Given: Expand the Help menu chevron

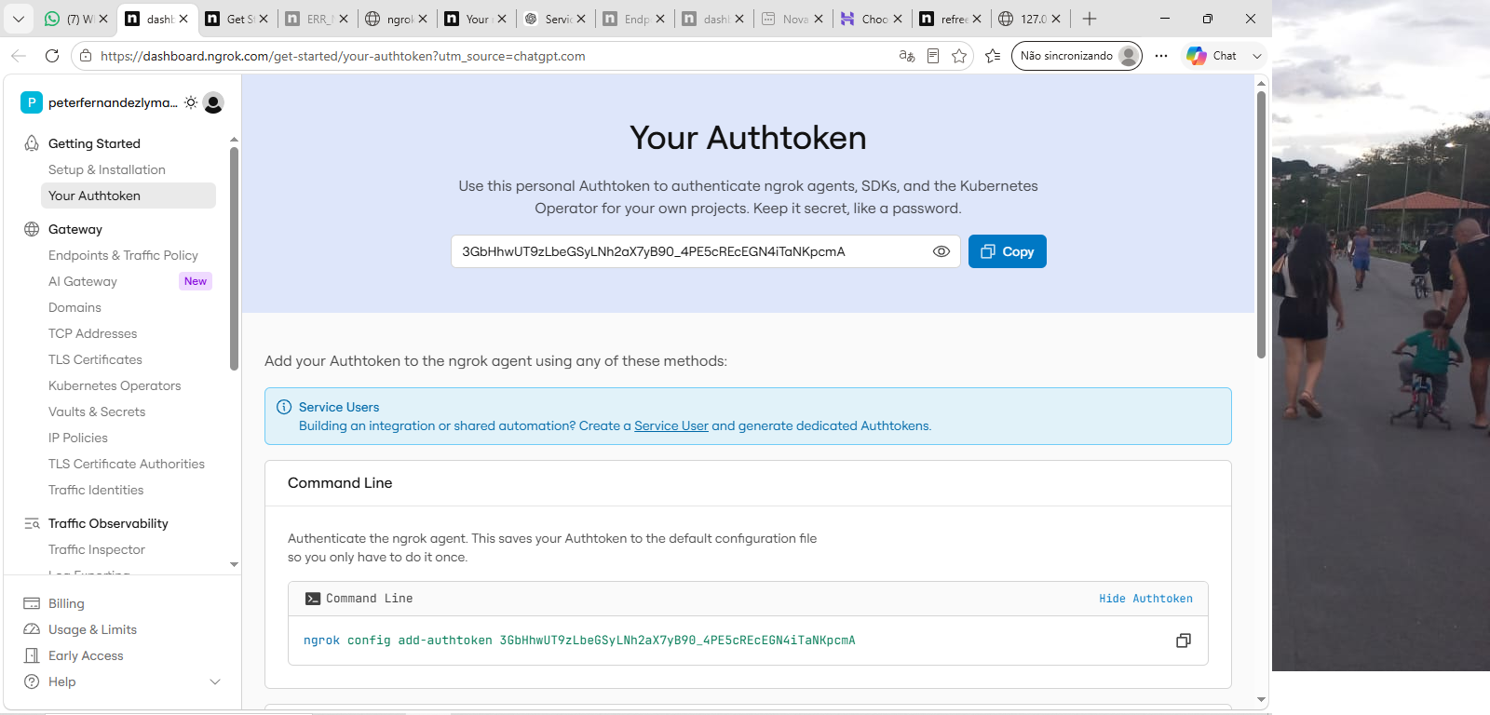Looking at the screenshot, I should click(215, 681).
